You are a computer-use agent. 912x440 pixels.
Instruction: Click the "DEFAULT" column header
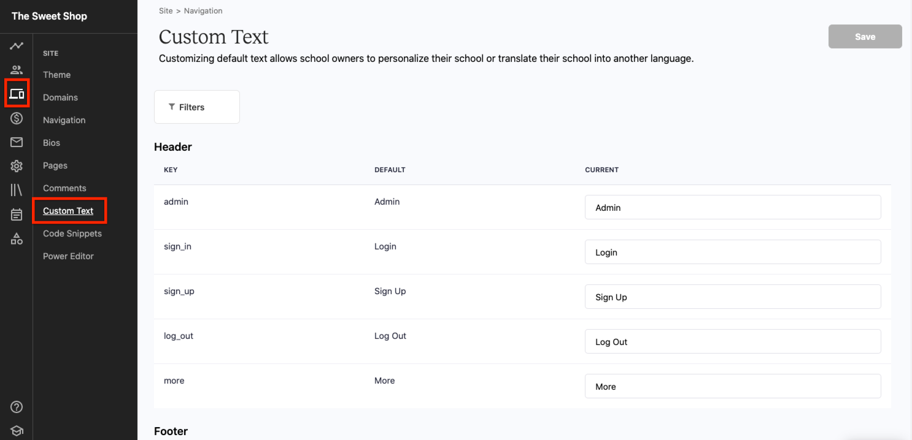[x=390, y=170]
